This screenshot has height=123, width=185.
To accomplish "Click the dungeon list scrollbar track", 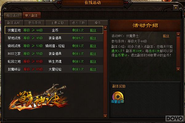I will point(105,72).
